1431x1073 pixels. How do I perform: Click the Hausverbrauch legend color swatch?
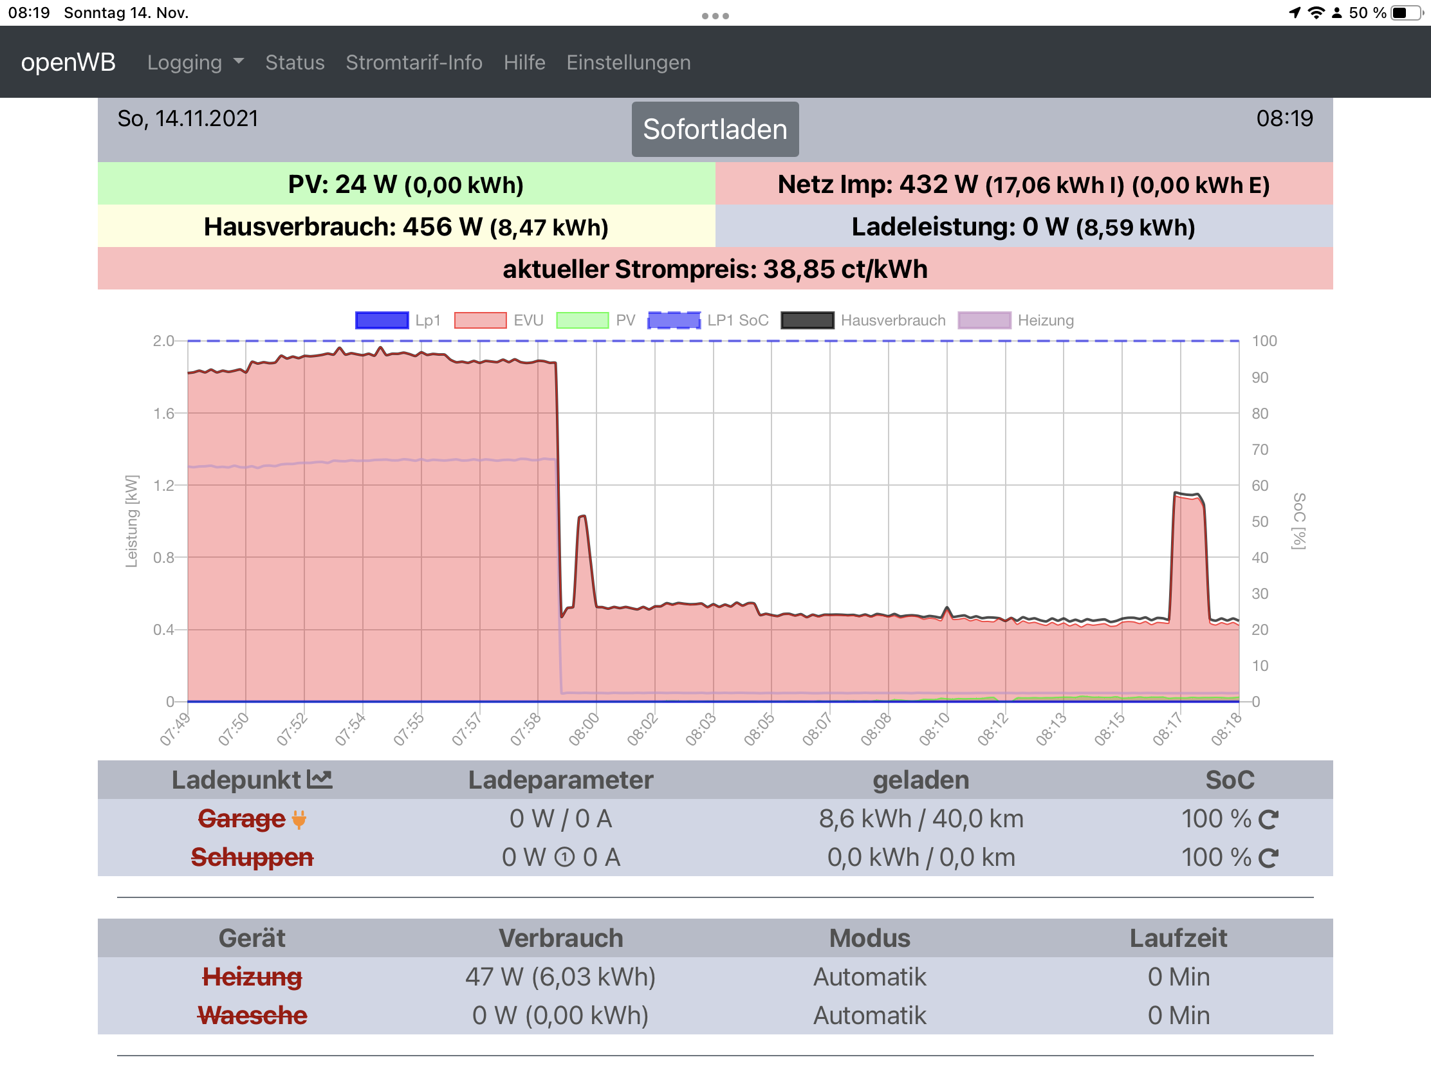pos(807,320)
